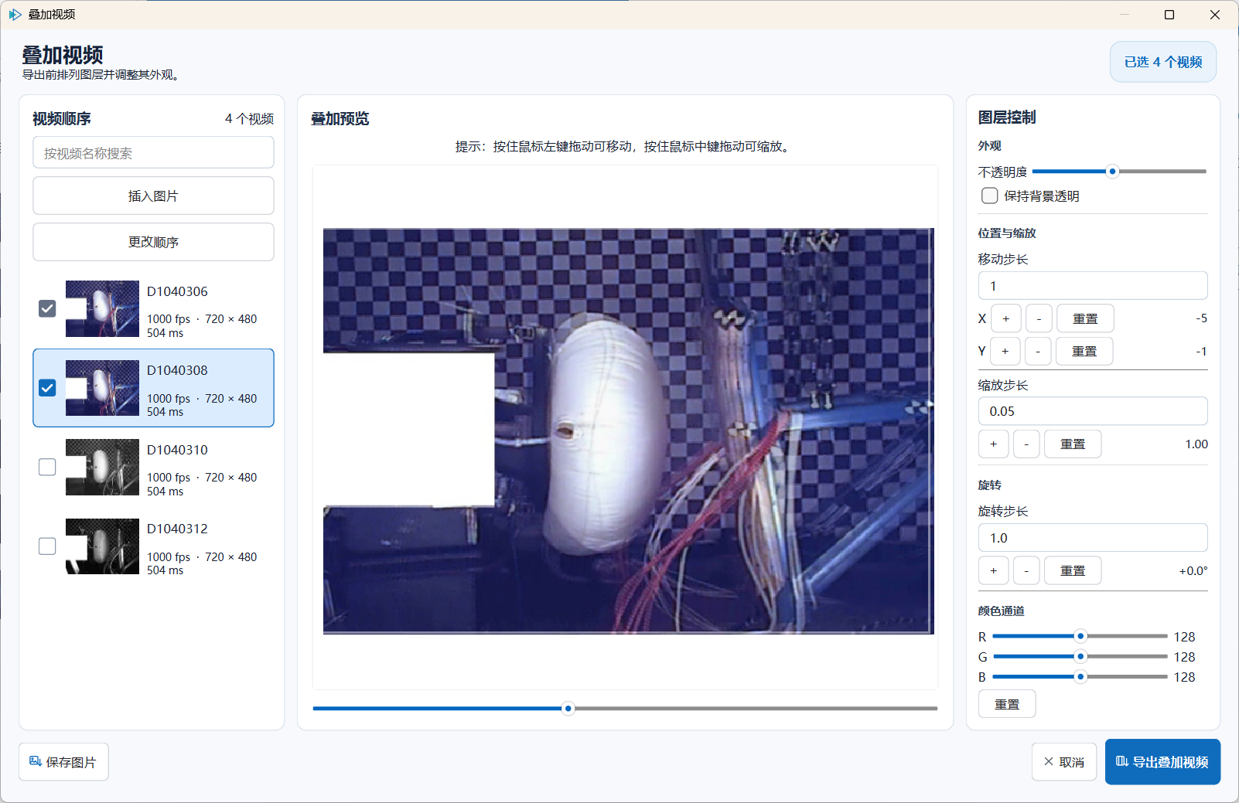This screenshot has width=1239, height=803.
Task: Toggle 保持背景透明 checkbox
Action: (989, 196)
